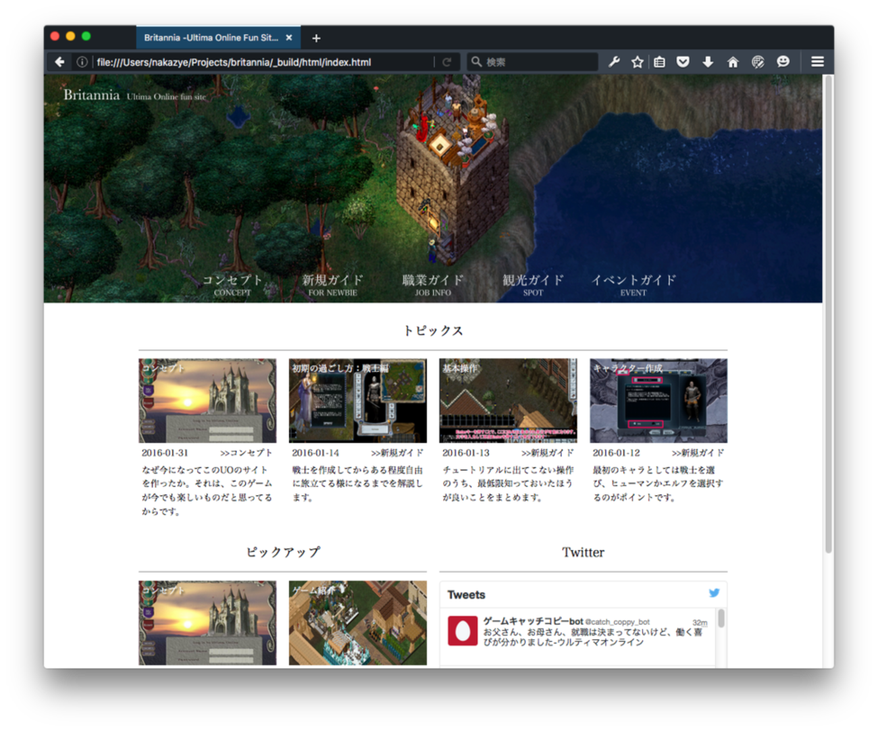Click the description starting 最初のキャラとしては戦士
Viewport: 878px width, 731px height.
click(658, 483)
